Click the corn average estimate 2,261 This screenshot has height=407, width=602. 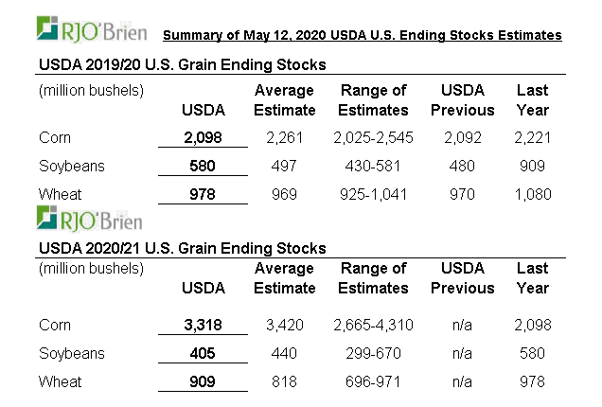click(x=285, y=138)
